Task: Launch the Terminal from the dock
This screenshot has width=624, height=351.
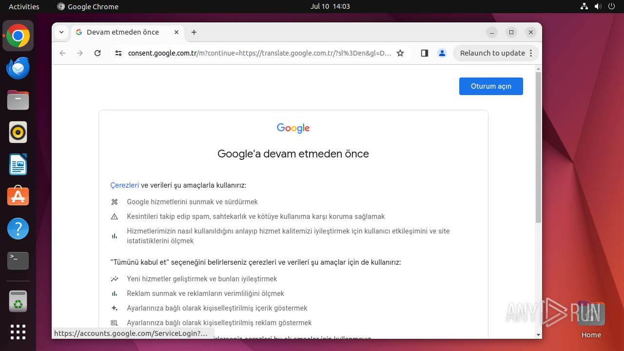Action: tap(18, 261)
